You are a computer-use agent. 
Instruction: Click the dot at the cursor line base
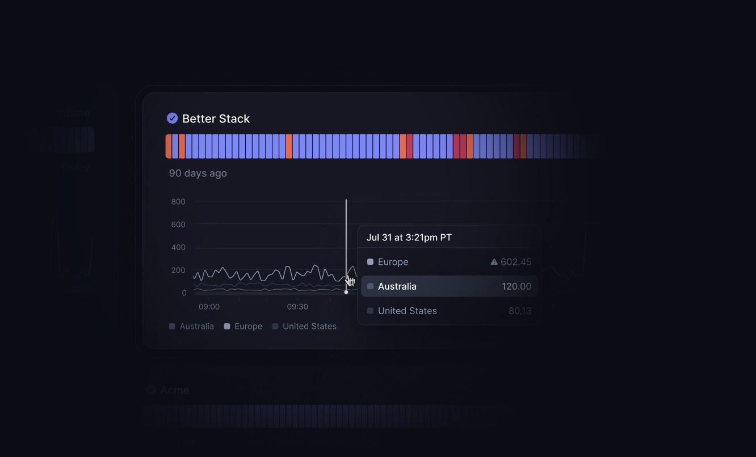(x=346, y=292)
